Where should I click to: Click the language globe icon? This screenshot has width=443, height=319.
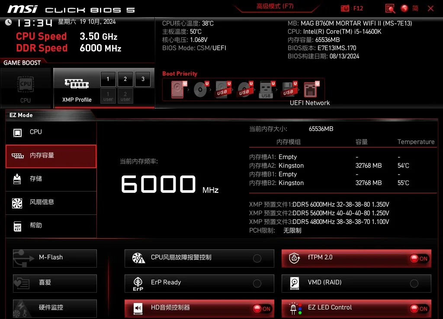[404, 9]
